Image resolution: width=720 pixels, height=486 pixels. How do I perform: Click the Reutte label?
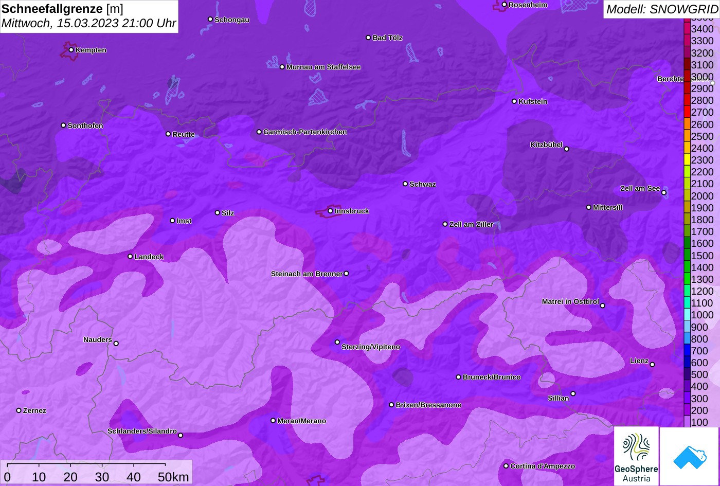184,134
